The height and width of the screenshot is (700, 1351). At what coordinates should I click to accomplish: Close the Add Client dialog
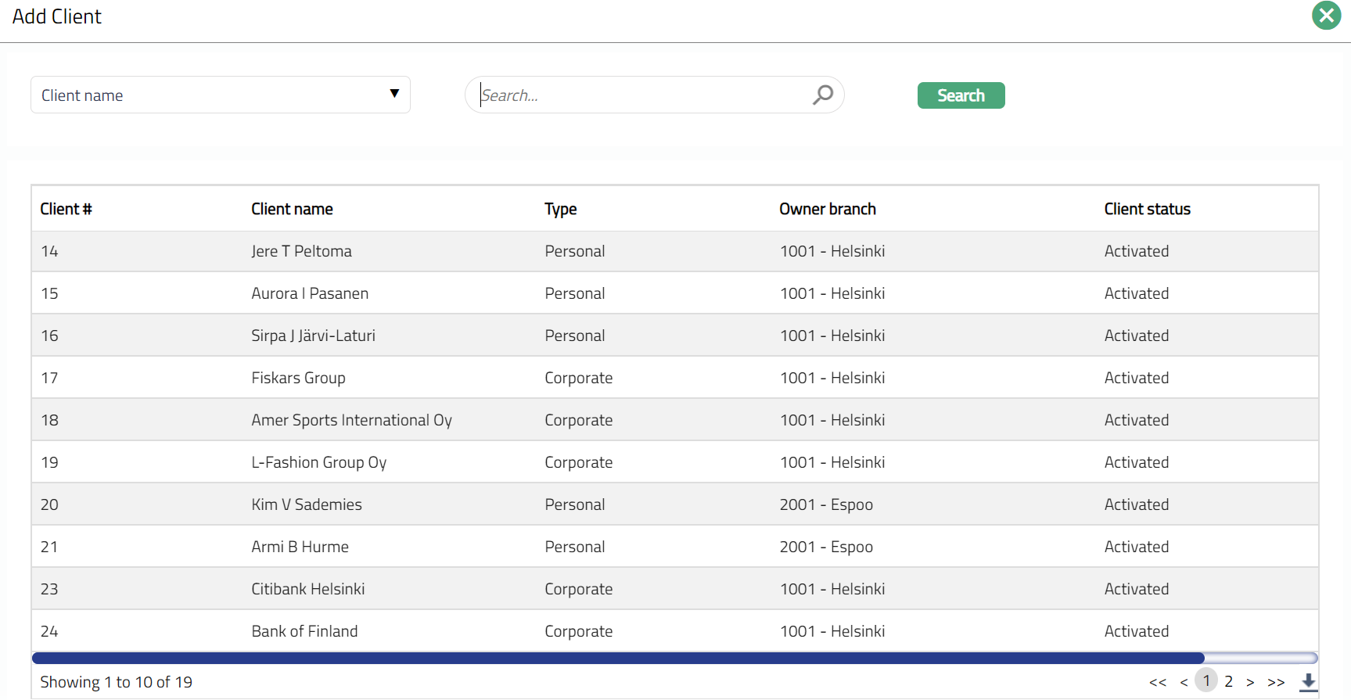click(x=1326, y=16)
